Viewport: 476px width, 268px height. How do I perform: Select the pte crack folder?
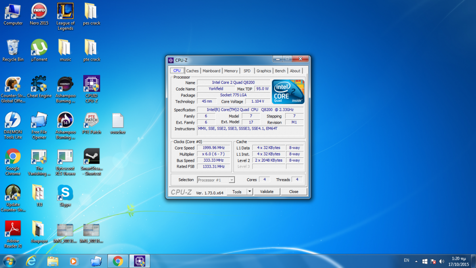(x=92, y=51)
